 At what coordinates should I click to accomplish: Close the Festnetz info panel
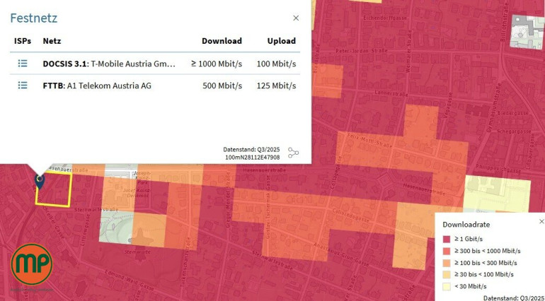(x=296, y=18)
